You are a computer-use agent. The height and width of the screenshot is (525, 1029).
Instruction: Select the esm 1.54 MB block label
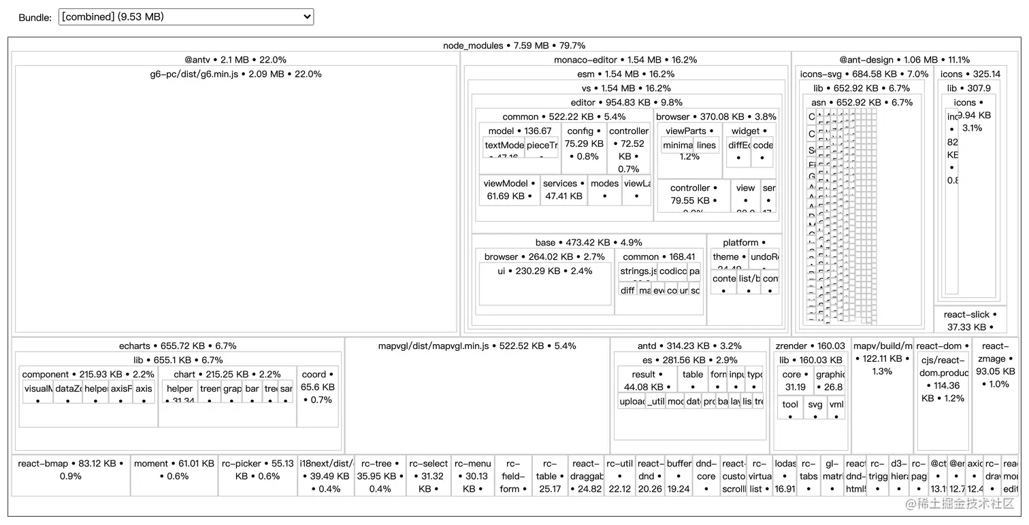click(x=625, y=74)
